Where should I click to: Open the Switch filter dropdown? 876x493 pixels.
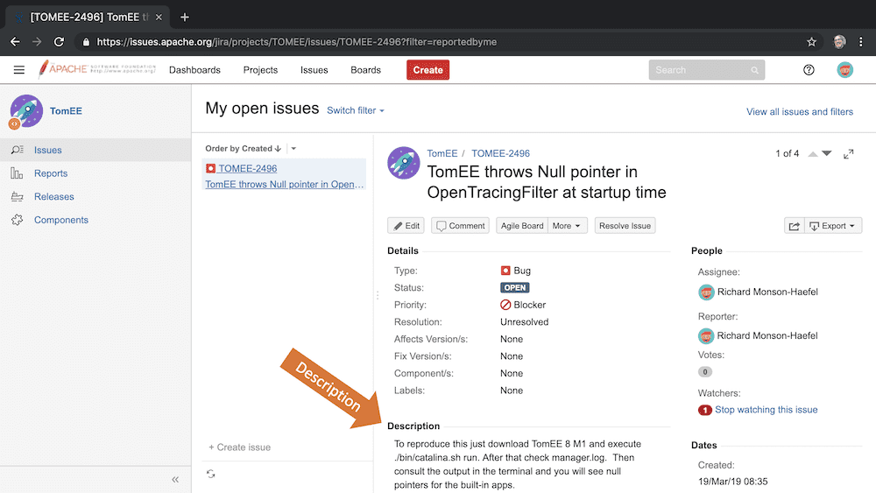[x=356, y=110]
